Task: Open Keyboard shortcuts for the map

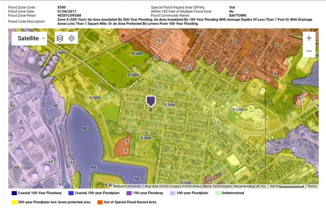Action: pyautogui.click(x=128, y=186)
